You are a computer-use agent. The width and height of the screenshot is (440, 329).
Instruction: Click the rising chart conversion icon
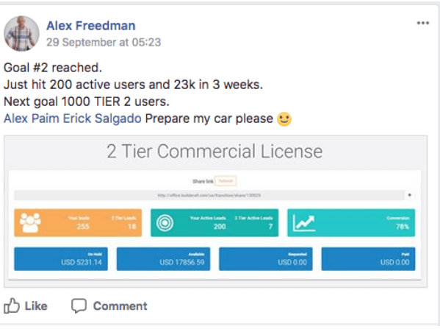(x=303, y=223)
